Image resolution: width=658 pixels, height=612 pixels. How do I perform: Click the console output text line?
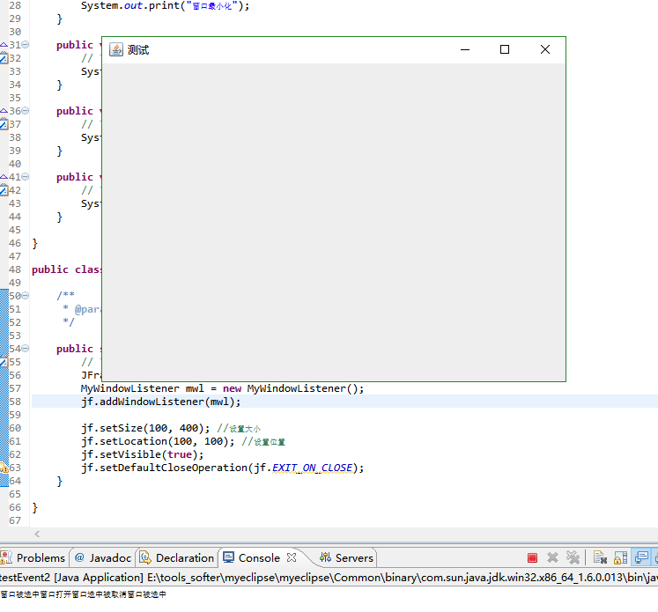click(83, 594)
